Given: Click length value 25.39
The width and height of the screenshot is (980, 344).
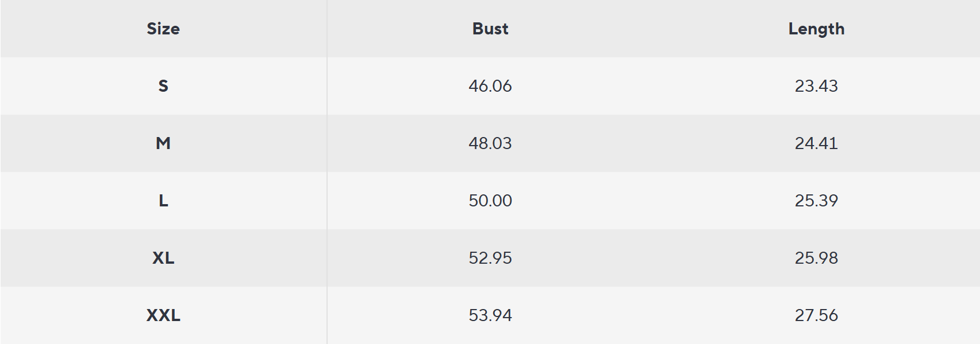Looking at the screenshot, I should (x=816, y=201).
